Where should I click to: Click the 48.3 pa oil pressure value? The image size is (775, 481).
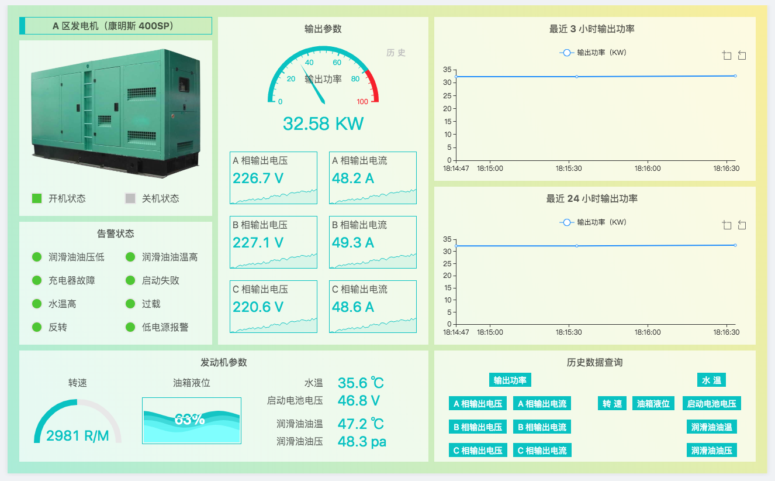coord(362,441)
